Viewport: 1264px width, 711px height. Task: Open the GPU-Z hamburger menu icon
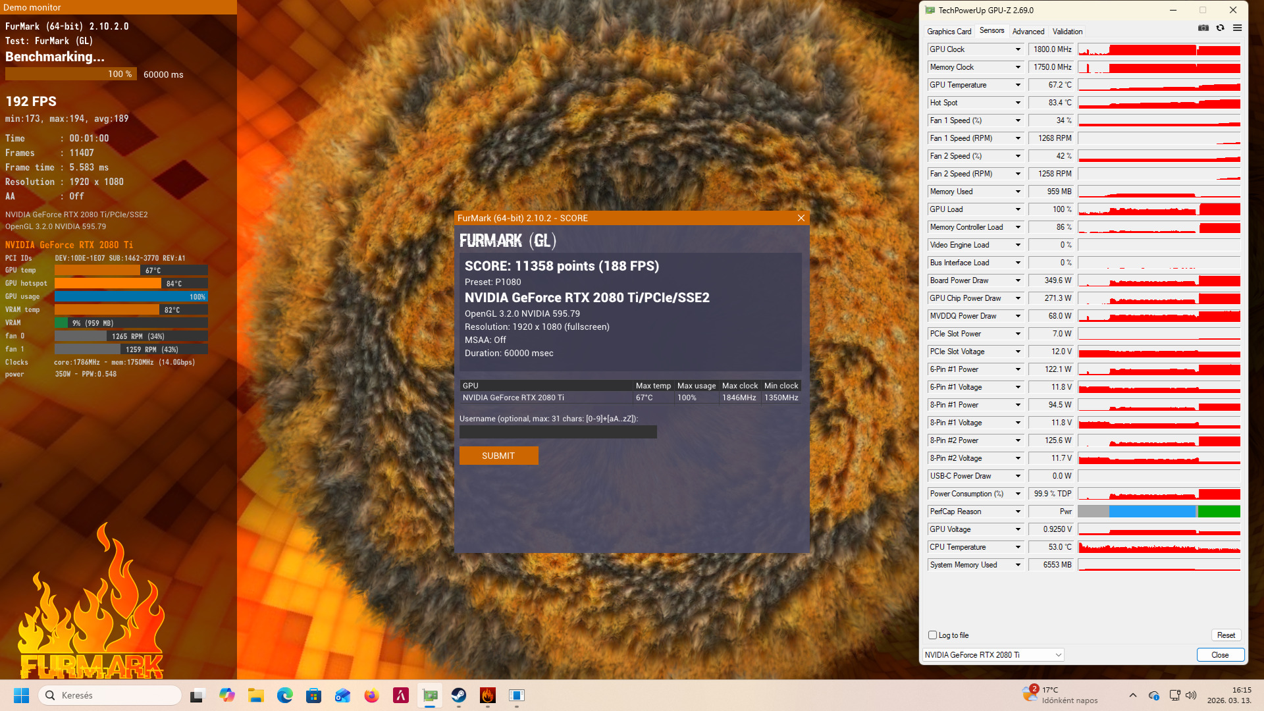coord(1237,28)
